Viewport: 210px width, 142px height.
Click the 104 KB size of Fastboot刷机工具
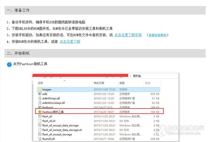coord(155,112)
